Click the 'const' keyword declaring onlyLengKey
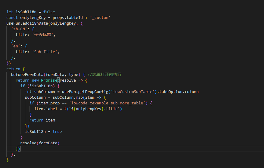The height and width of the screenshot is (168, 264). (x=12, y=17)
